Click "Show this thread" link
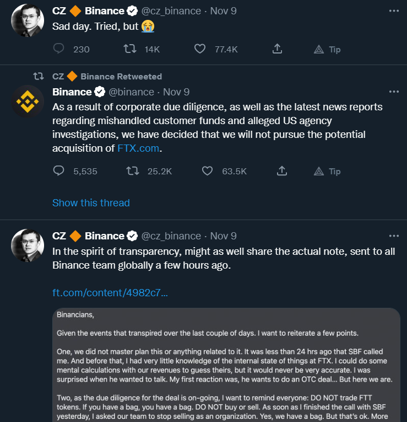 (91, 202)
